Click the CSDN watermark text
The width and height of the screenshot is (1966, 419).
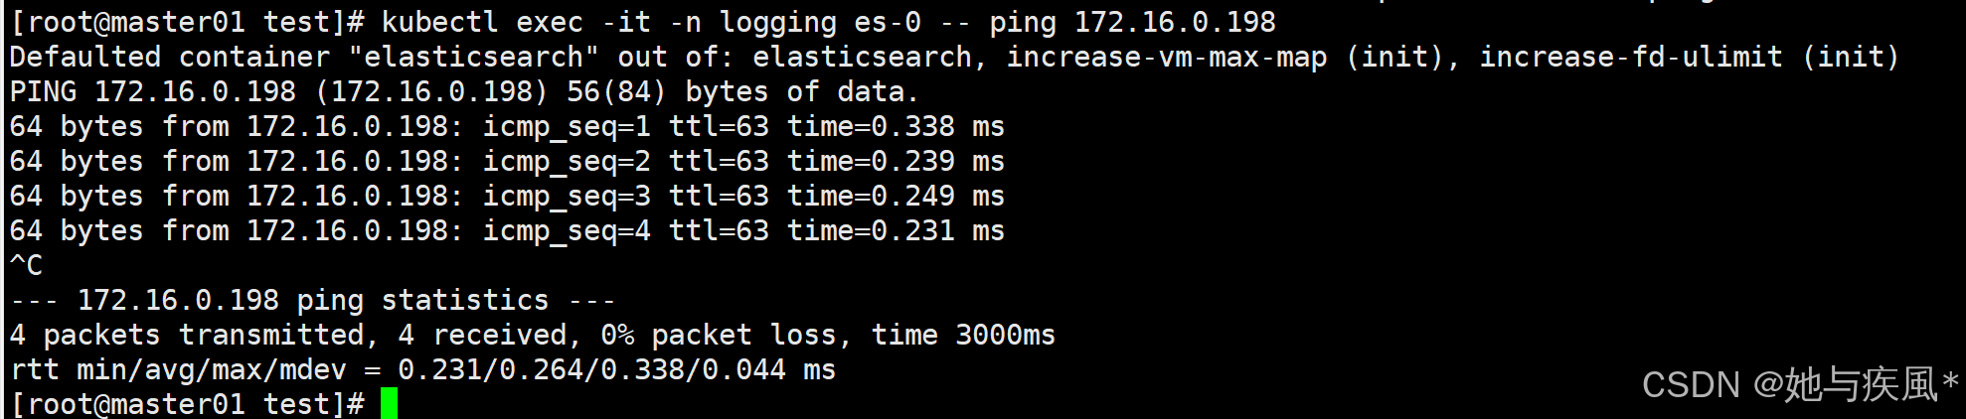point(1800,384)
